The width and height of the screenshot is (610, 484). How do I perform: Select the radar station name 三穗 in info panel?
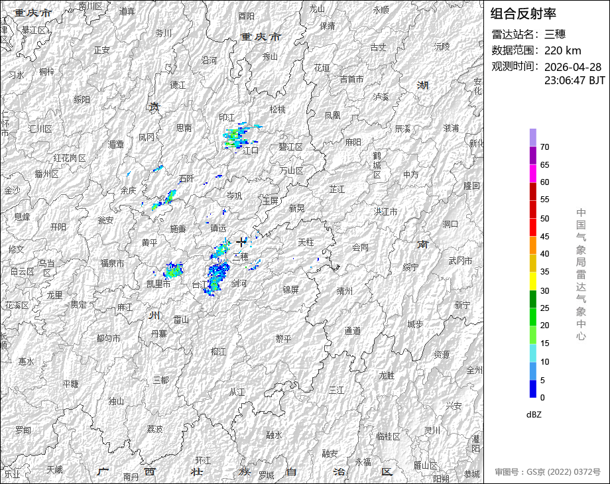(x=555, y=34)
